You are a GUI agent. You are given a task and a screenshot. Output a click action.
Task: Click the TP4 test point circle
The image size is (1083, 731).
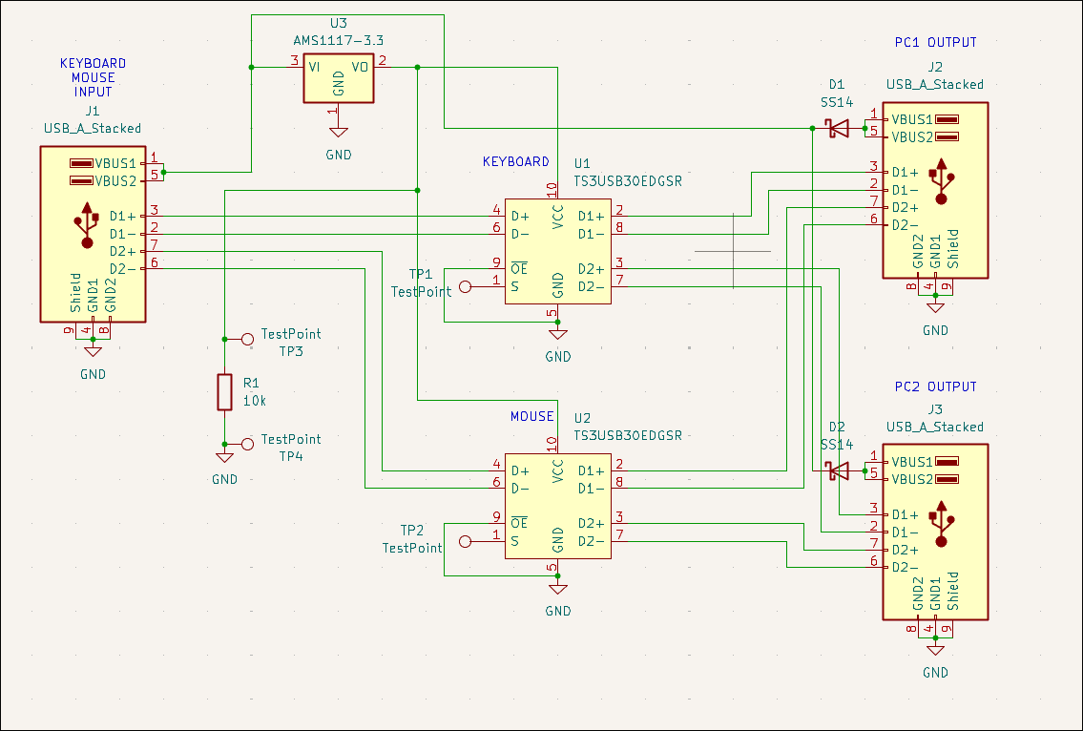[247, 444]
